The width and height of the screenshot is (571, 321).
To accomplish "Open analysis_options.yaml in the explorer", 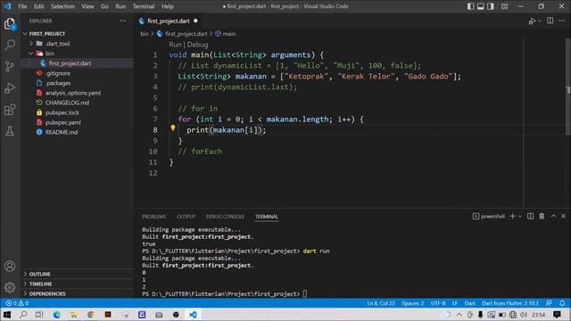I will point(73,93).
